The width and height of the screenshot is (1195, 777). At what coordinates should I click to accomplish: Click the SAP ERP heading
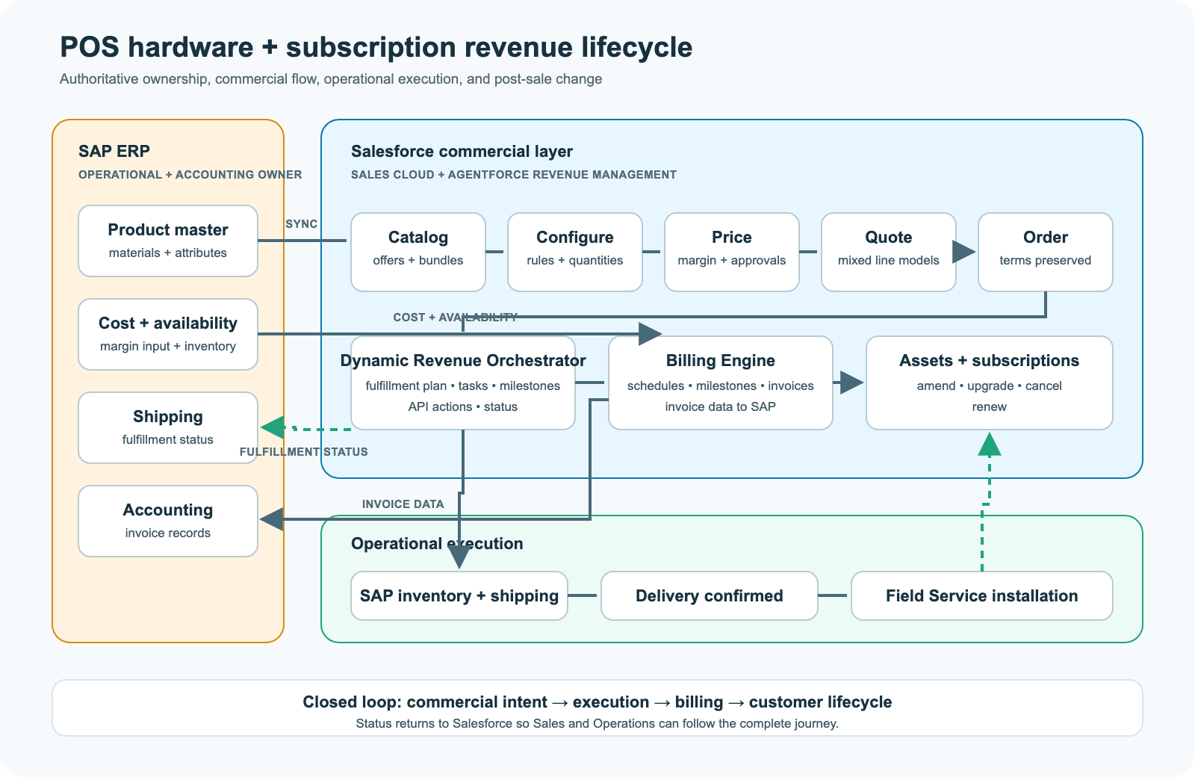(114, 151)
